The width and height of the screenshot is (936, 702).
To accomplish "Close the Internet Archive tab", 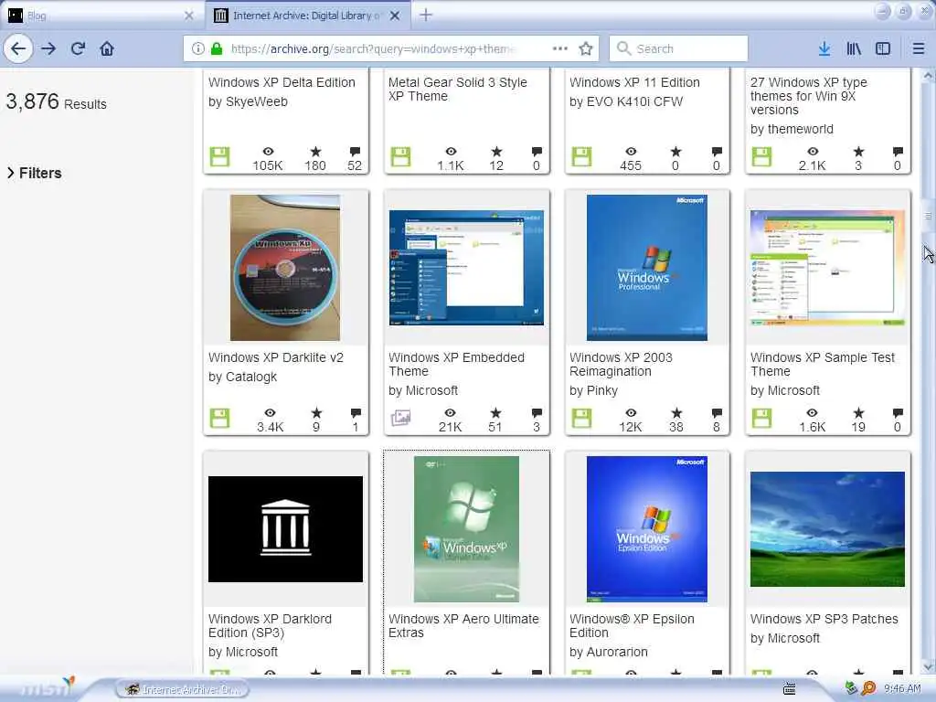I will (x=395, y=16).
